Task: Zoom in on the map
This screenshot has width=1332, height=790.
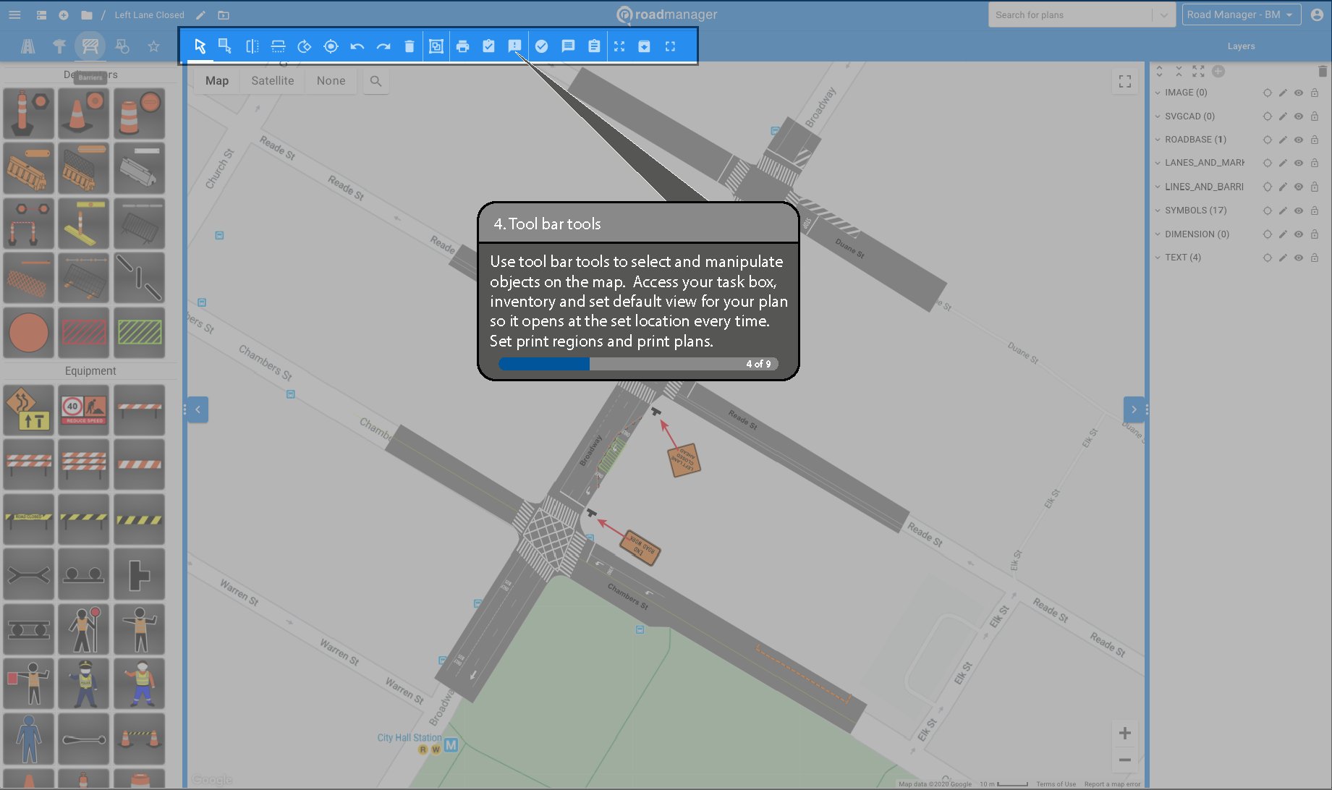Action: point(1124,734)
